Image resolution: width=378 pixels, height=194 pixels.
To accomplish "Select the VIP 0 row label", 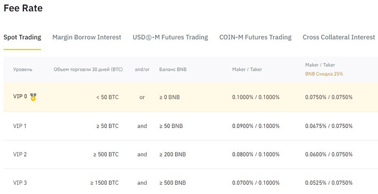I will [20, 96].
